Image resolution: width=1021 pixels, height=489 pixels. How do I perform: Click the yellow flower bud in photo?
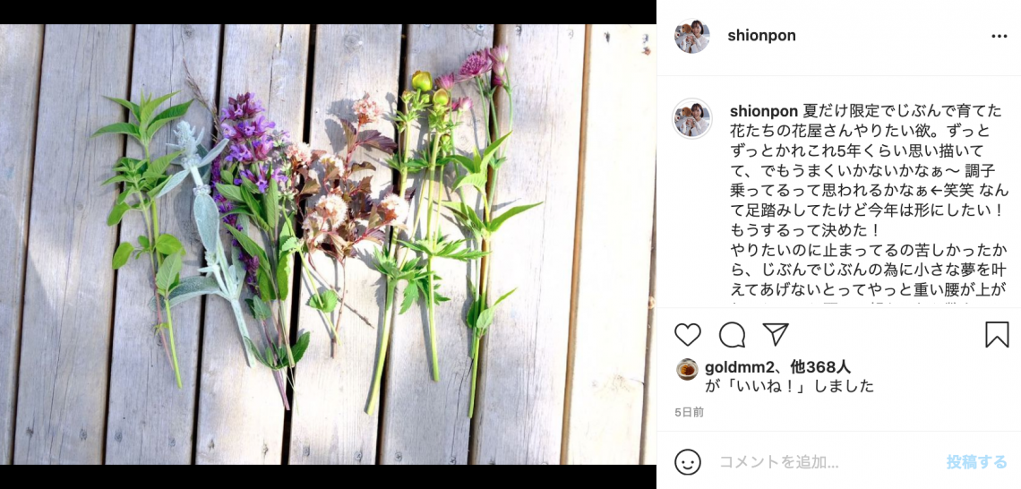pos(421,81)
